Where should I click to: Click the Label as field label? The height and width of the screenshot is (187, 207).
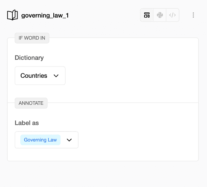coord(27,123)
